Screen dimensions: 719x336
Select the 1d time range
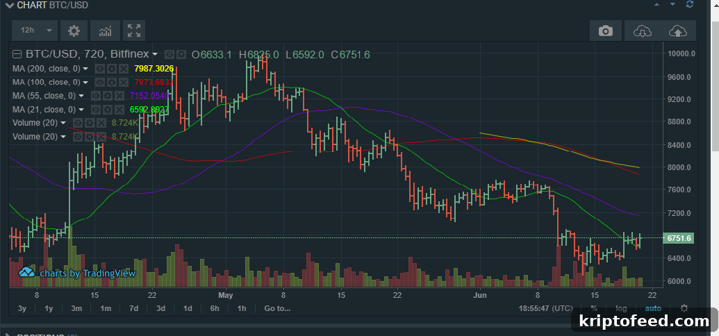pos(188,308)
